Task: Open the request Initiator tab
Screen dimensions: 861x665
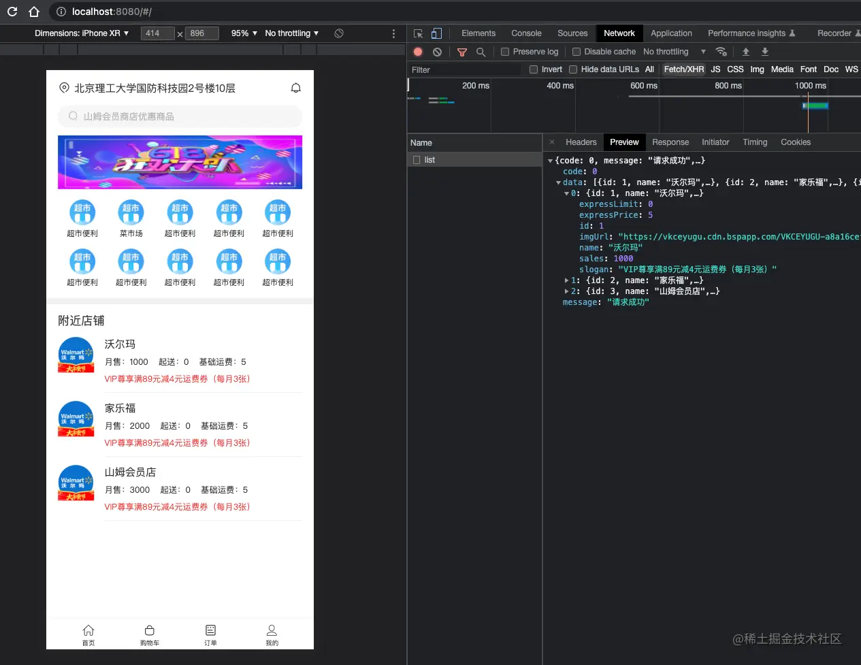Action: pyautogui.click(x=715, y=142)
